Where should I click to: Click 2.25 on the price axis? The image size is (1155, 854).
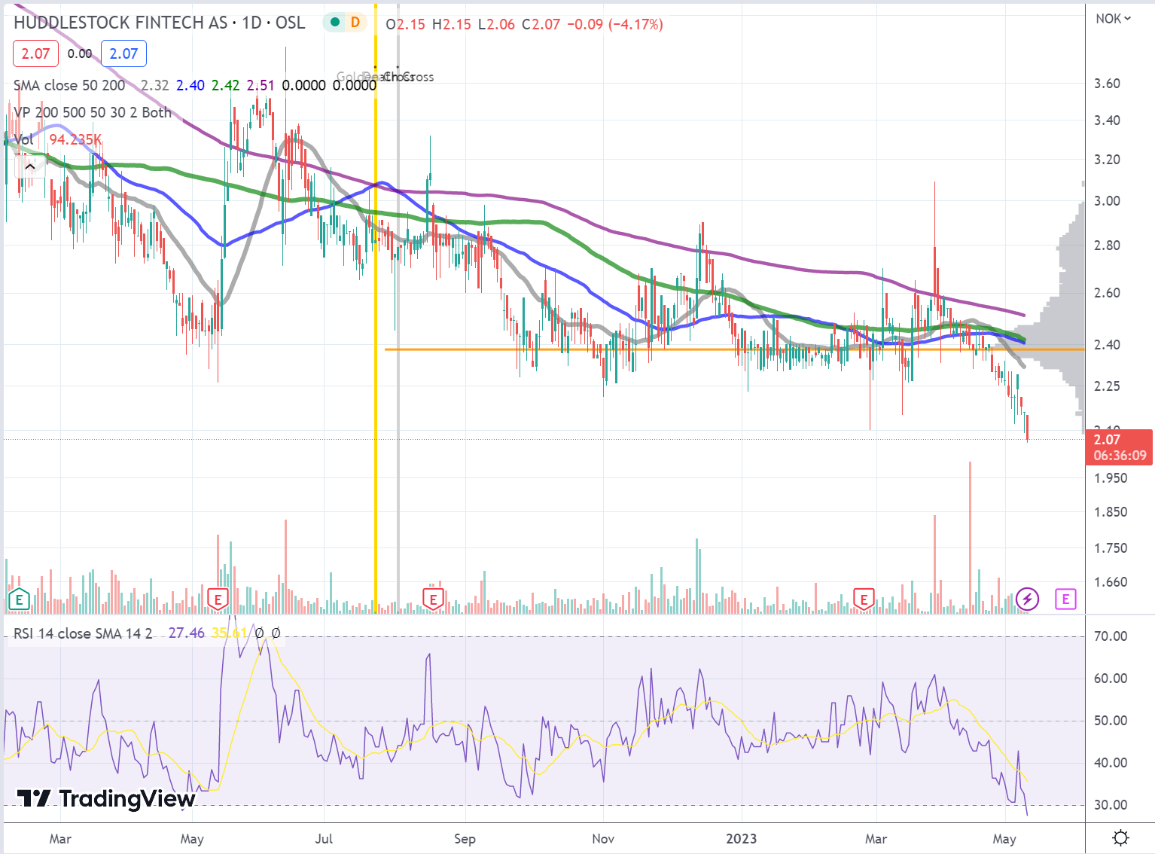(x=1107, y=386)
